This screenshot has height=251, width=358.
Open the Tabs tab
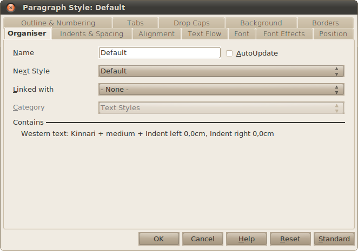[x=135, y=23]
